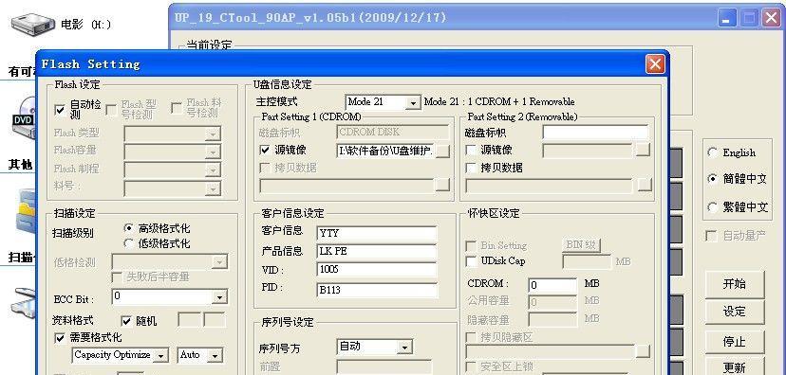Close the UP_19_CTool main window
The width and height of the screenshot is (786, 375).
[x=772, y=19]
